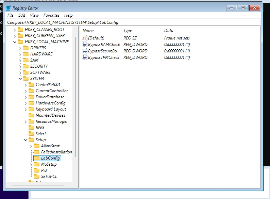Click the Keyboard Layout folder icon
The height and width of the screenshot is (199, 270).
pyautogui.click(x=31, y=109)
